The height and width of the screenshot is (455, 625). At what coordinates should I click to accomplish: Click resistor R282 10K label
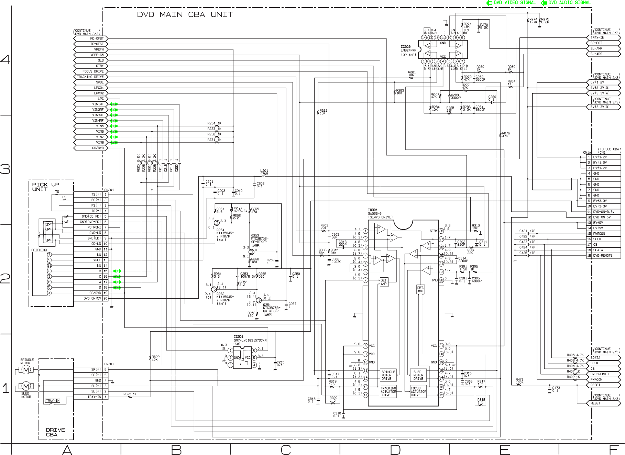[323, 112]
